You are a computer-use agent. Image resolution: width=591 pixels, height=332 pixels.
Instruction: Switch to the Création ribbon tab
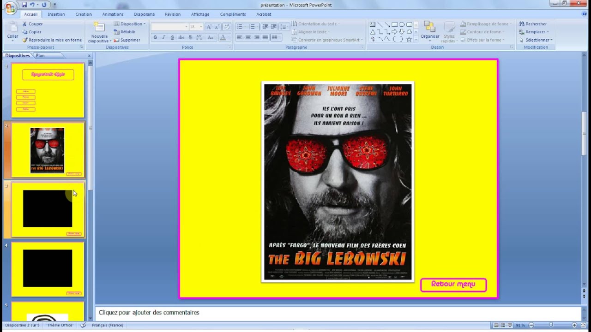coord(84,14)
